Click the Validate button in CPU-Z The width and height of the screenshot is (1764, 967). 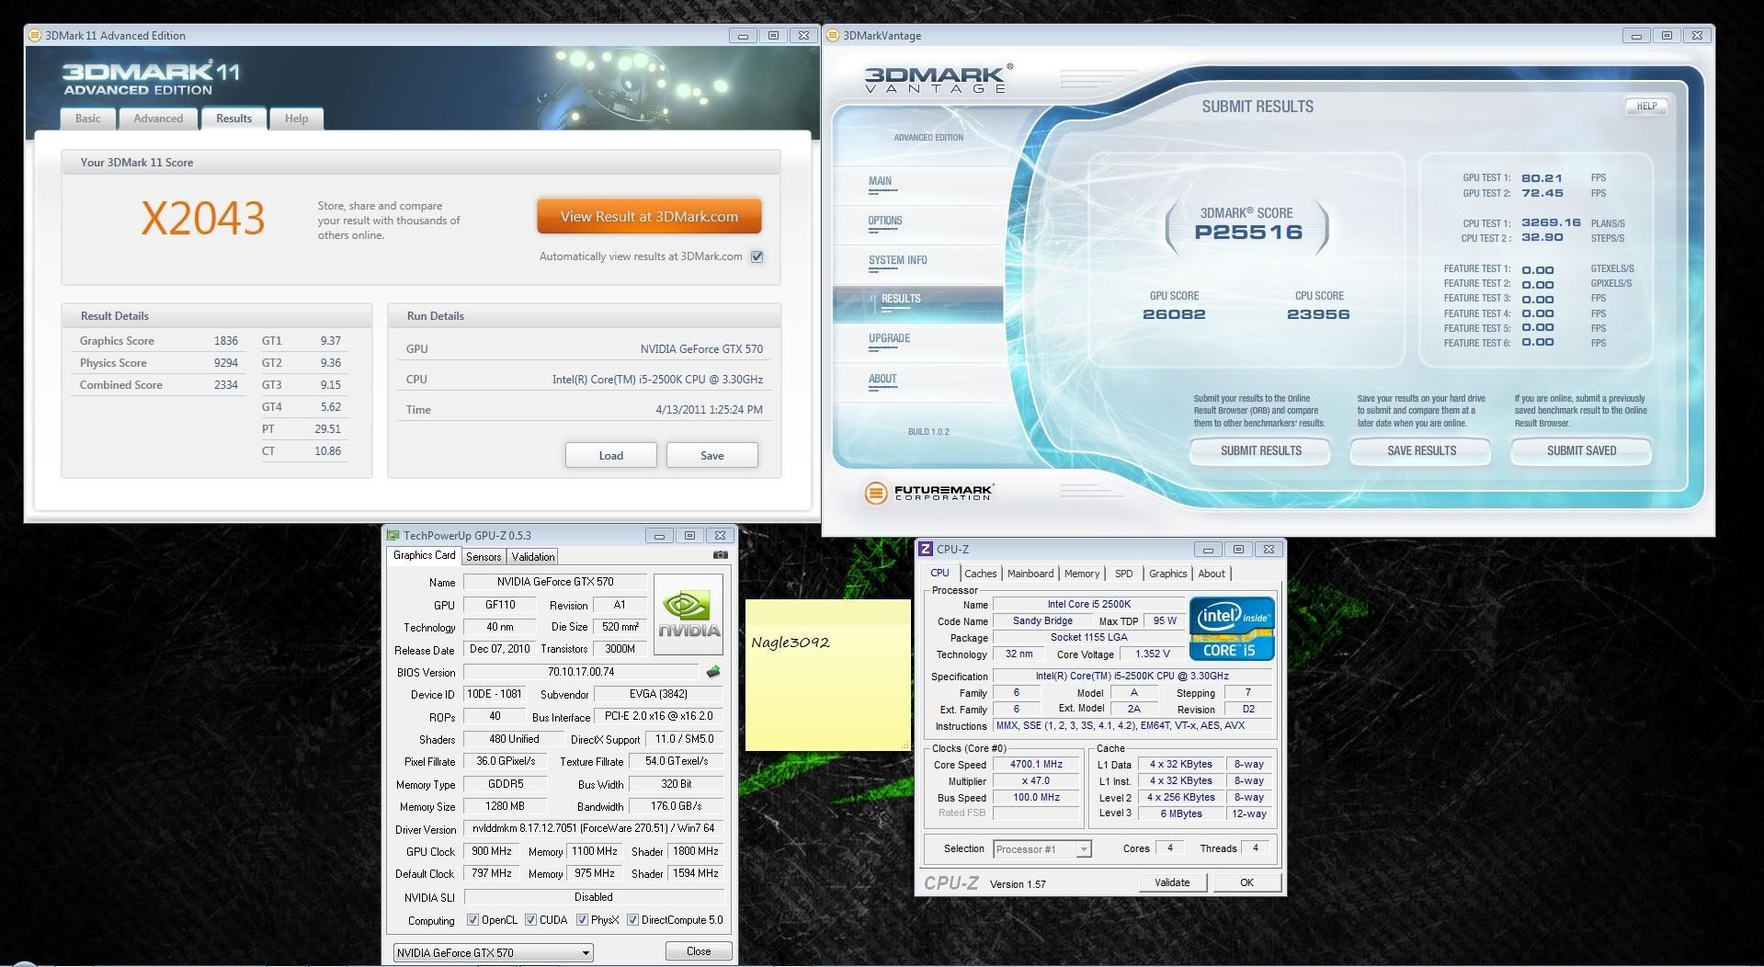point(1172,882)
